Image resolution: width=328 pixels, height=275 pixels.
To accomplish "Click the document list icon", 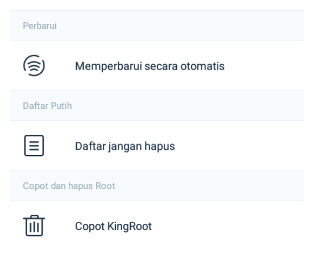I will pyautogui.click(x=34, y=146).
